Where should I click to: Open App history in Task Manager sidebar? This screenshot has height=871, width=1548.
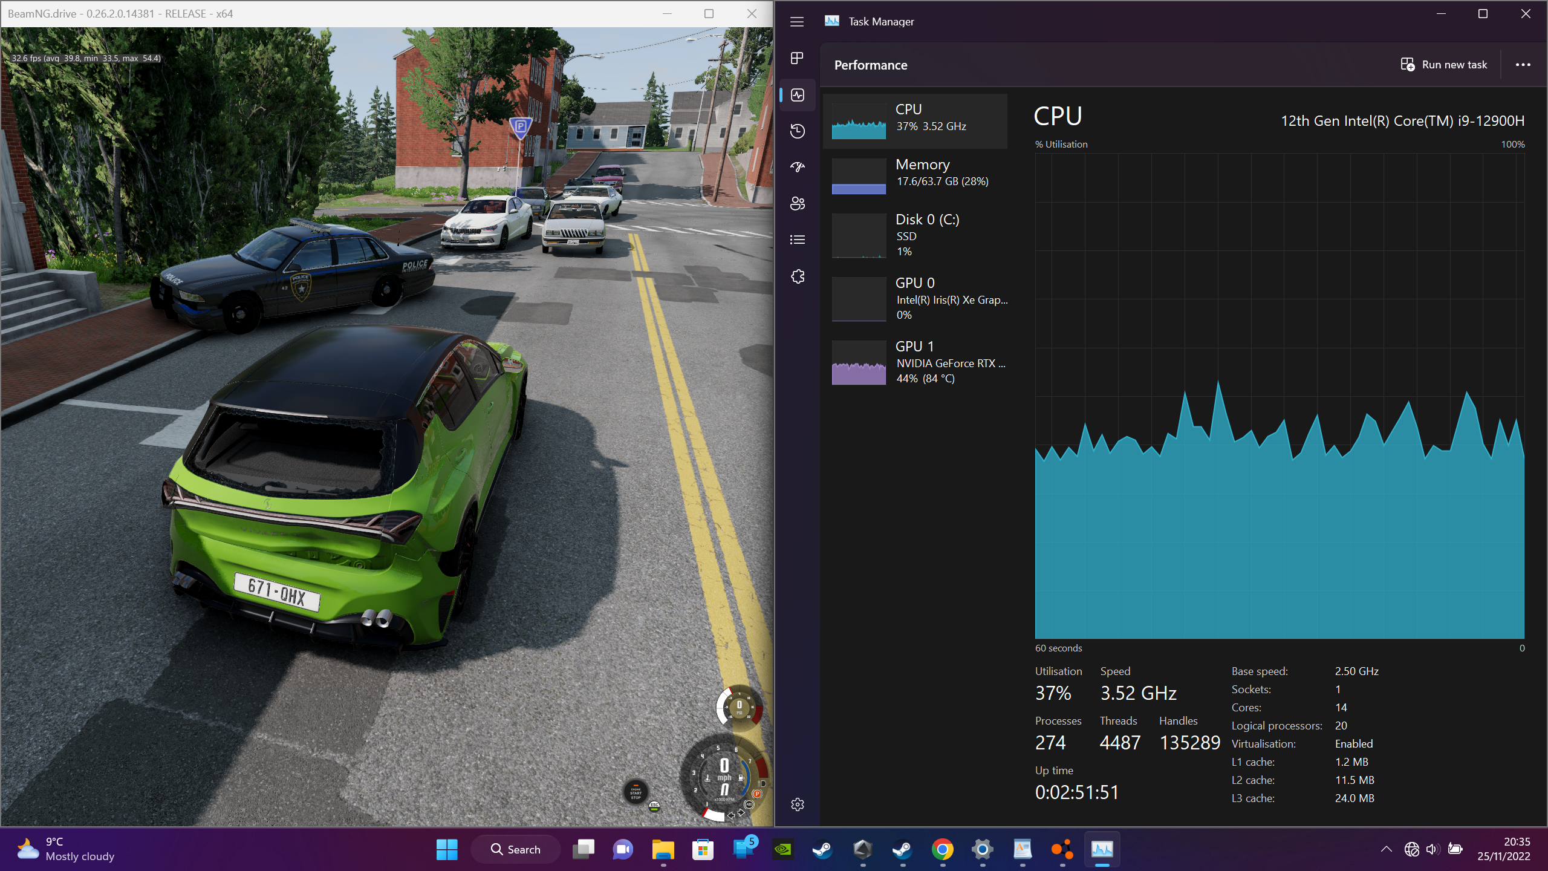pos(797,131)
